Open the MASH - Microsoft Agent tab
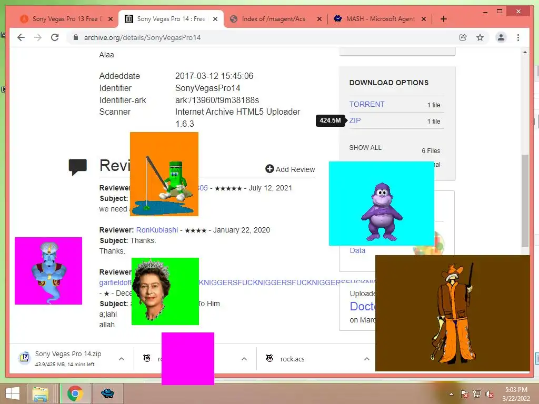Viewport: 539px width, 404px height. click(380, 19)
